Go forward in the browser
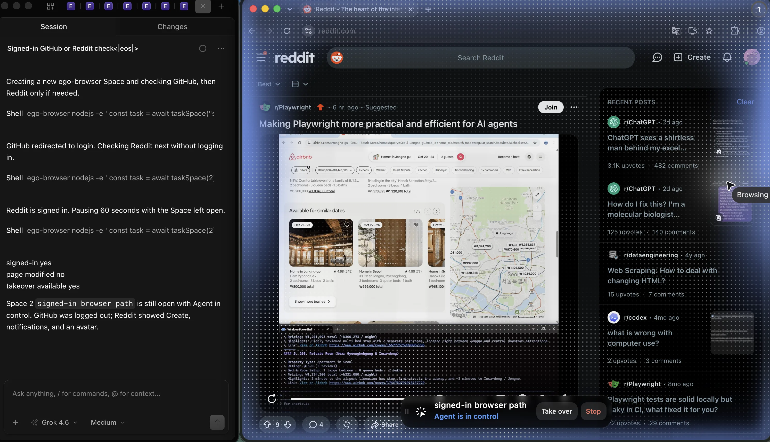 click(x=269, y=31)
